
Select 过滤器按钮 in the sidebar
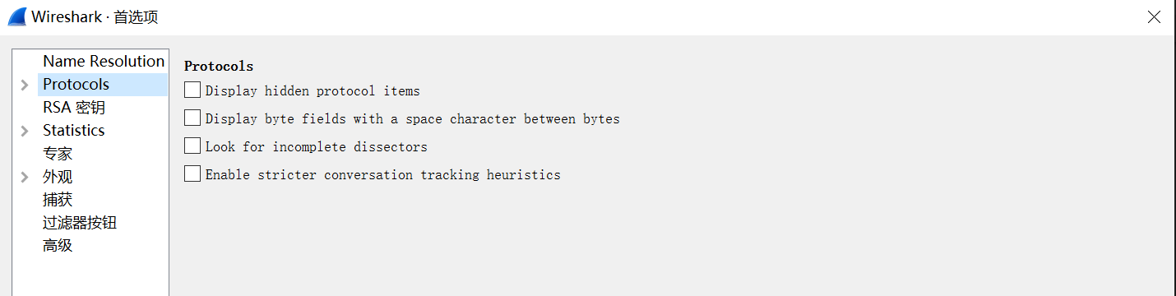coord(80,223)
